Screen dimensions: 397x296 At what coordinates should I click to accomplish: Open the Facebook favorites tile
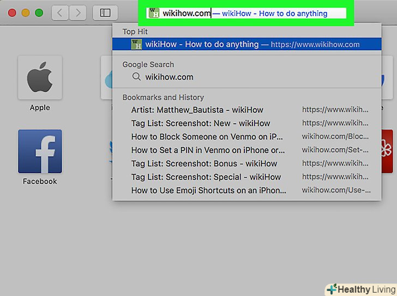40,151
